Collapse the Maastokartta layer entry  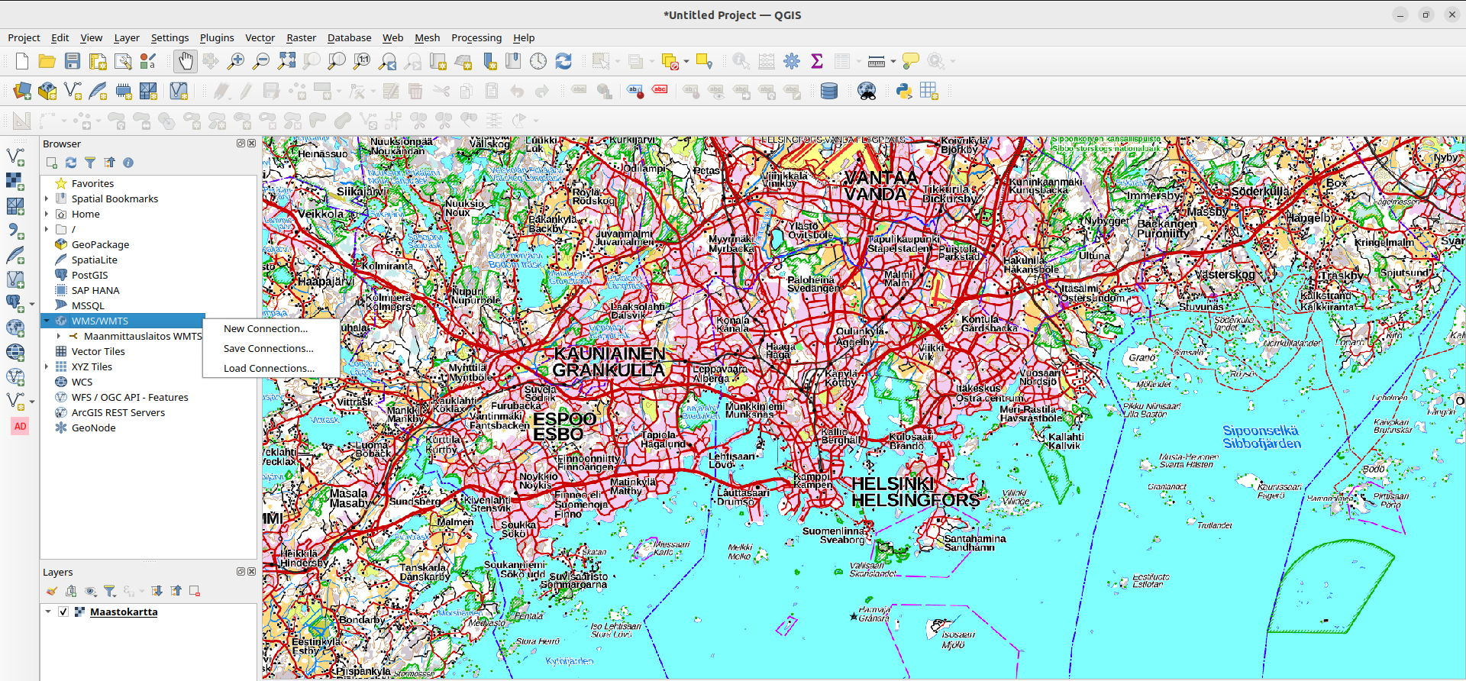[x=48, y=612]
